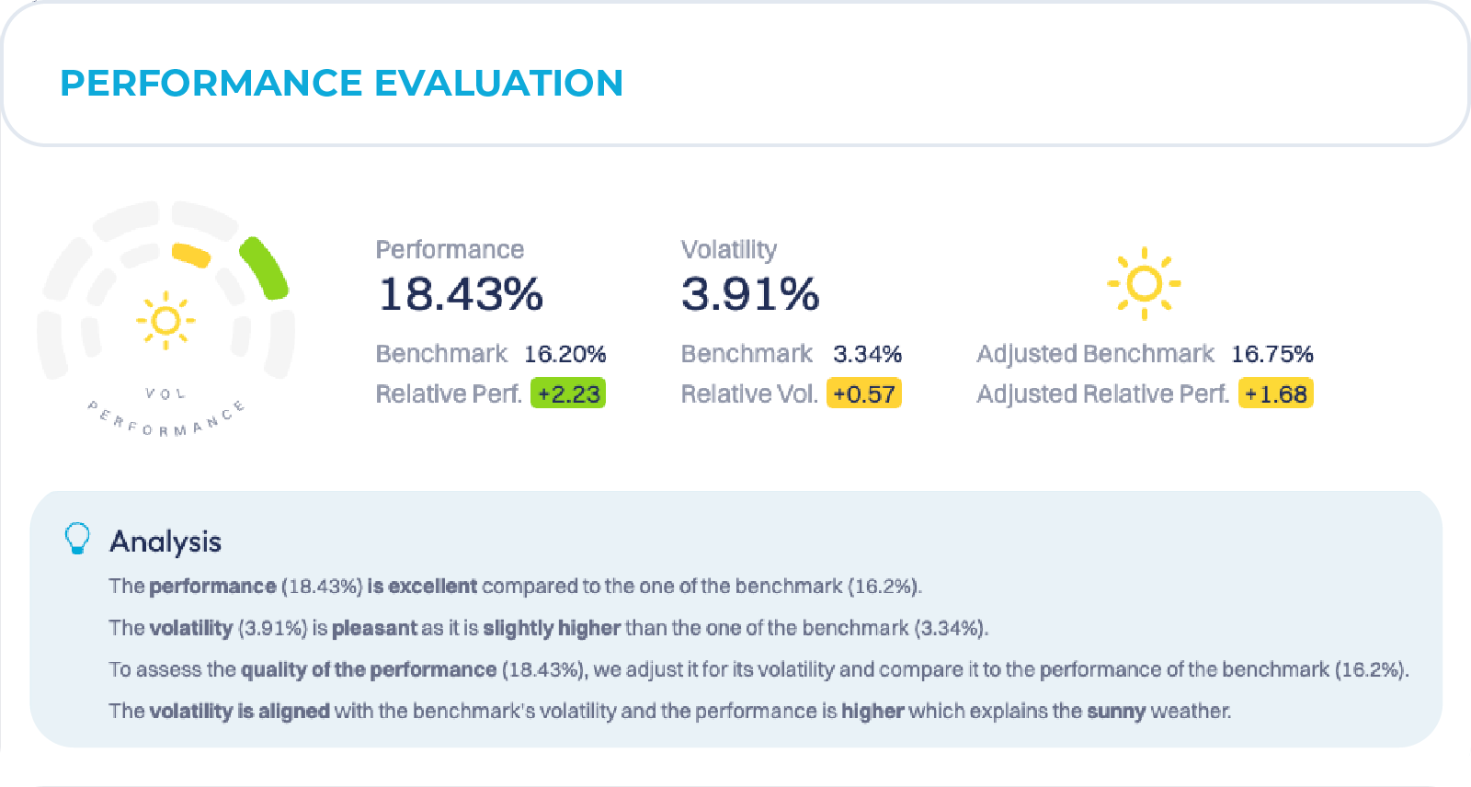Click the Analysis section title
The width and height of the screenshot is (1471, 787).
165,542
